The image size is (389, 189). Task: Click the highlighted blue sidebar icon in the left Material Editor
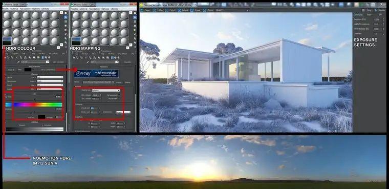tap(66, 17)
